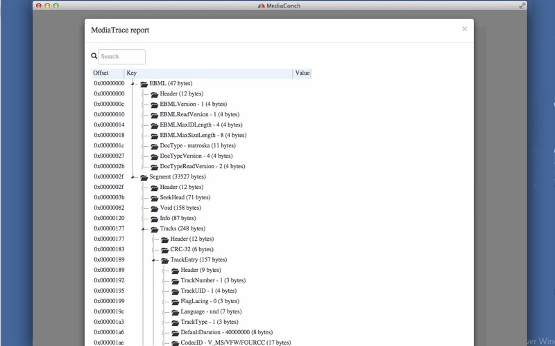The width and height of the screenshot is (555, 346).
Task: Click the offset value 0x0000003b
Action: point(109,197)
